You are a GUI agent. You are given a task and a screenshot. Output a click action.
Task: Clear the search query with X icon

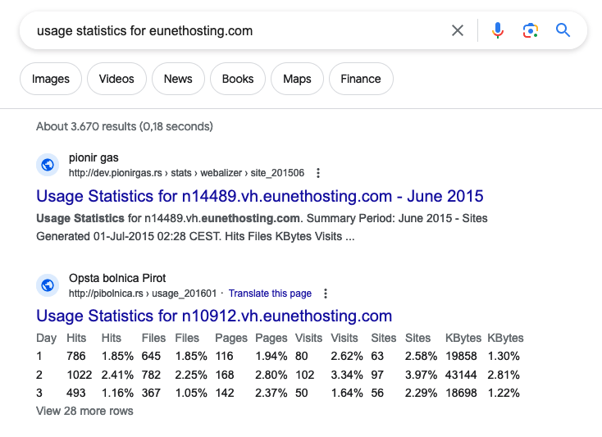(458, 30)
